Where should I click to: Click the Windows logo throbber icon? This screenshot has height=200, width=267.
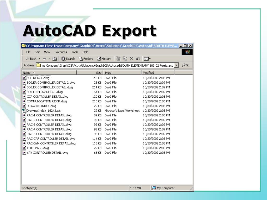[187, 52]
